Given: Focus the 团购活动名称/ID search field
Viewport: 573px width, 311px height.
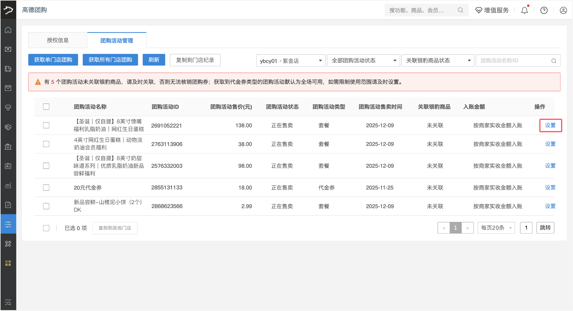Looking at the screenshot, I should [514, 61].
